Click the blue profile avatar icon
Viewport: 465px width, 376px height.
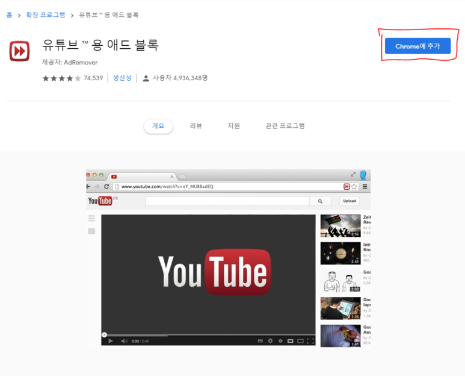pos(363,175)
